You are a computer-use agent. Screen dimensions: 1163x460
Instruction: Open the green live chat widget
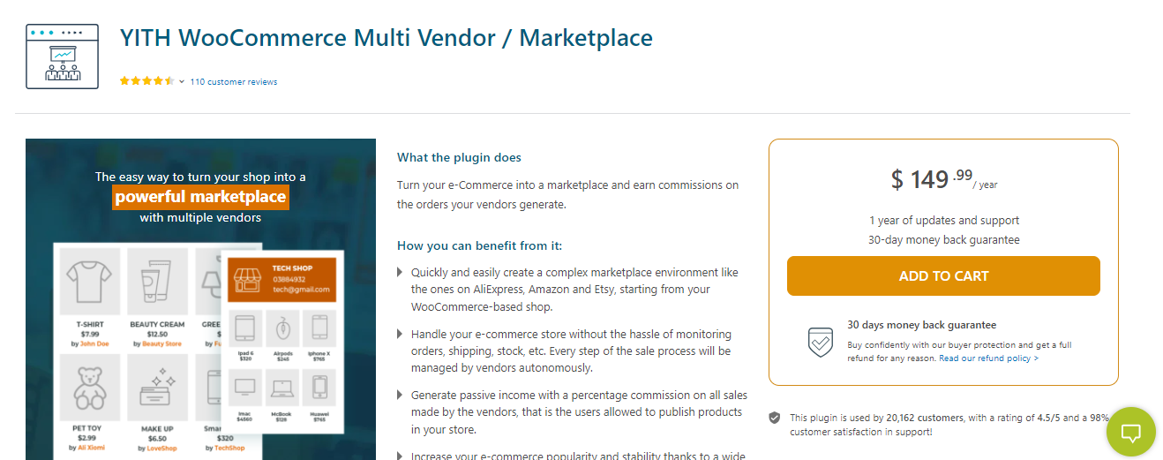tap(1130, 432)
